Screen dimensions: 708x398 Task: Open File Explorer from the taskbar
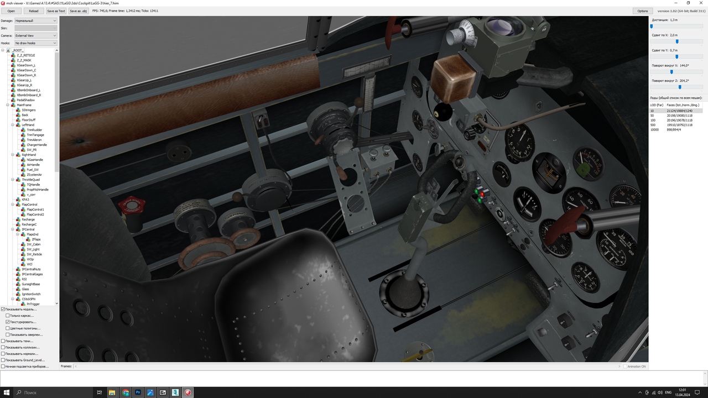[112, 392]
